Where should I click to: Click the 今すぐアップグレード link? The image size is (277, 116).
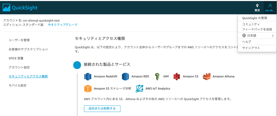point(63,25)
